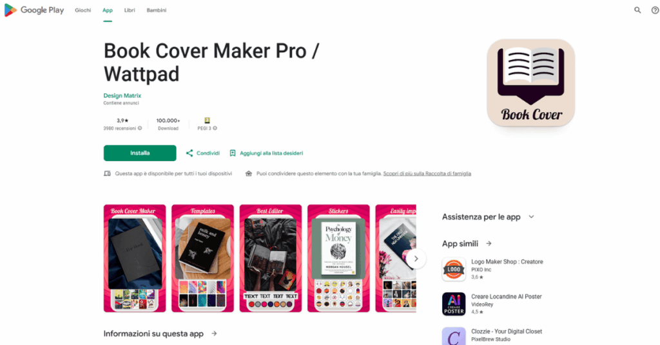Open the search magnifier icon
This screenshot has width=660, height=345.
point(637,10)
